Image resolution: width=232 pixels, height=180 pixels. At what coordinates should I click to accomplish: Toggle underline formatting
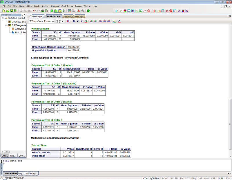[x=82, y=21]
